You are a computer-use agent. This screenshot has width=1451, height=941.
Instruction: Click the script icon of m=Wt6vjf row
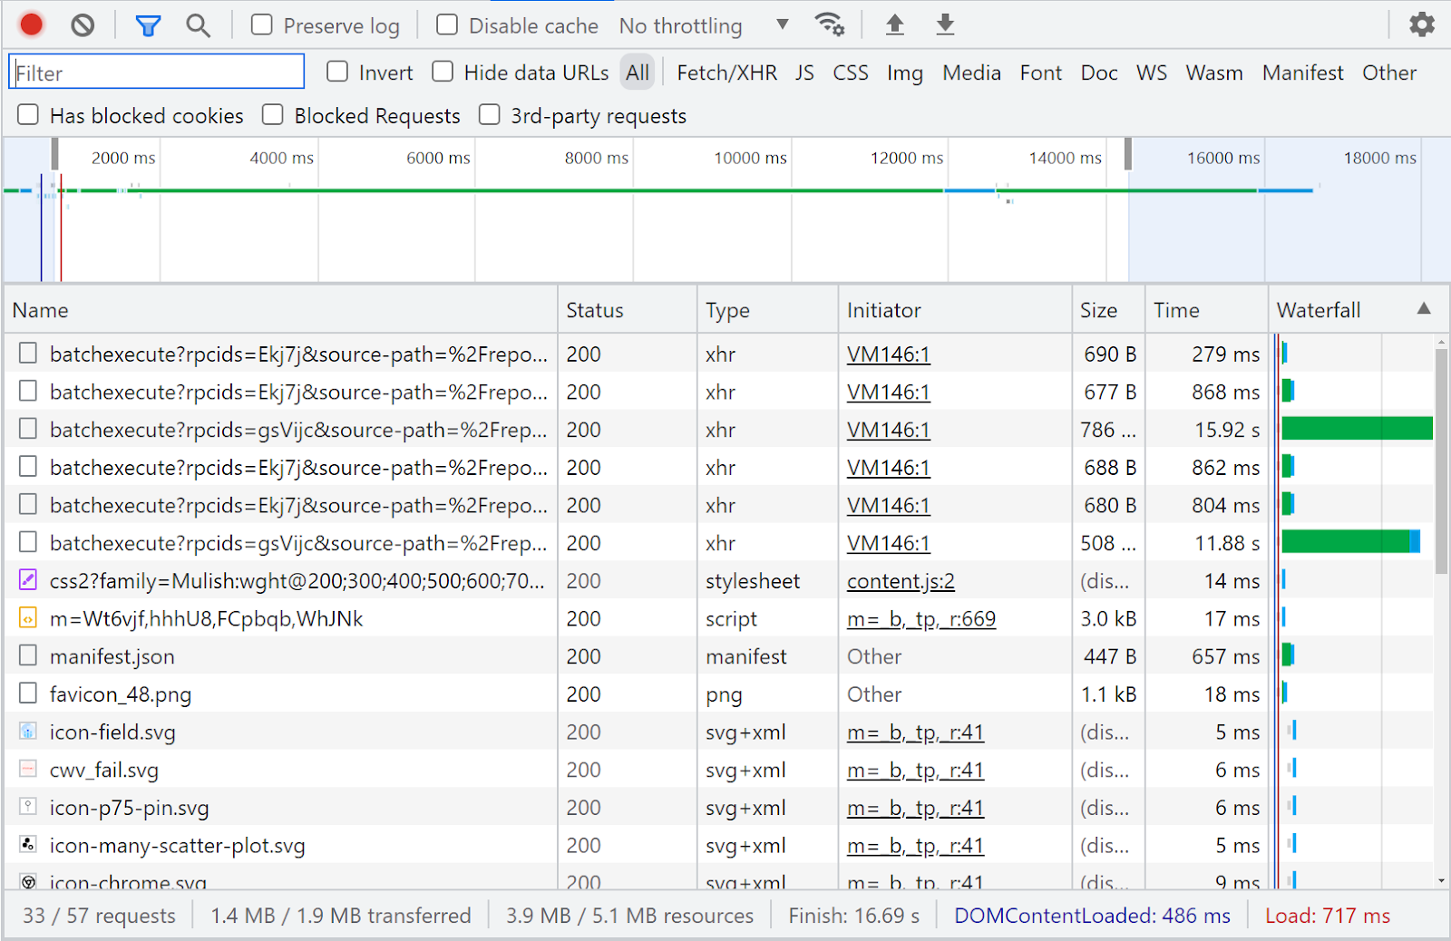(x=28, y=618)
